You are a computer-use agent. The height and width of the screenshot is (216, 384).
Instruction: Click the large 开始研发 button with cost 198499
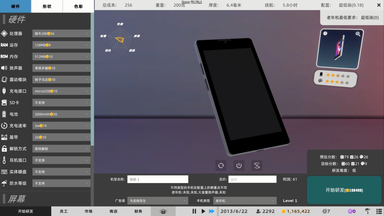click(344, 190)
